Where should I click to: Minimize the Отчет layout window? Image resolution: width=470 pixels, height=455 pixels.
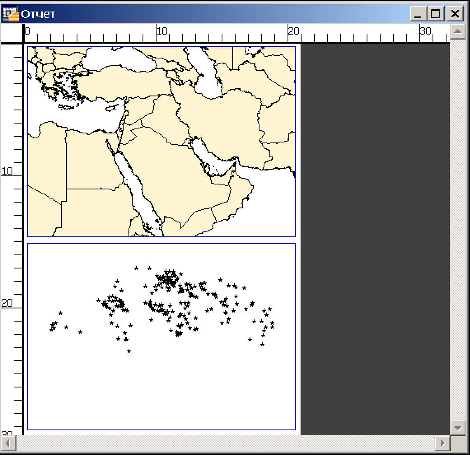pos(419,14)
